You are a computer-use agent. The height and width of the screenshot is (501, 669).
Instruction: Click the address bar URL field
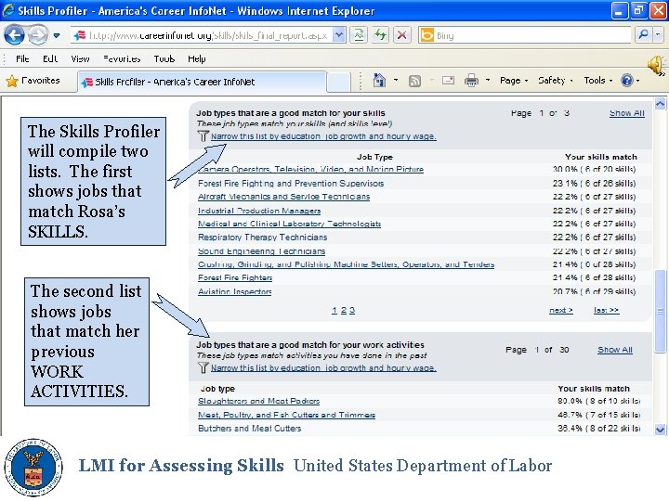[x=202, y=35]
